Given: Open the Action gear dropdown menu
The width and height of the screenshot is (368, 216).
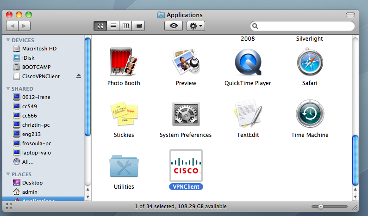Looking at the screenshot, I should click(196, 26).
